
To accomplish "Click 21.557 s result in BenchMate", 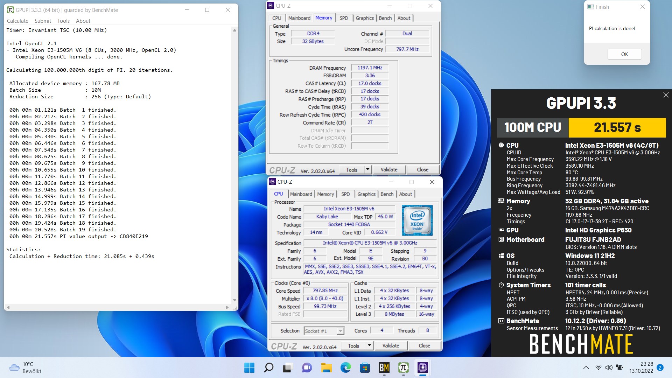I will click(617, 127).
